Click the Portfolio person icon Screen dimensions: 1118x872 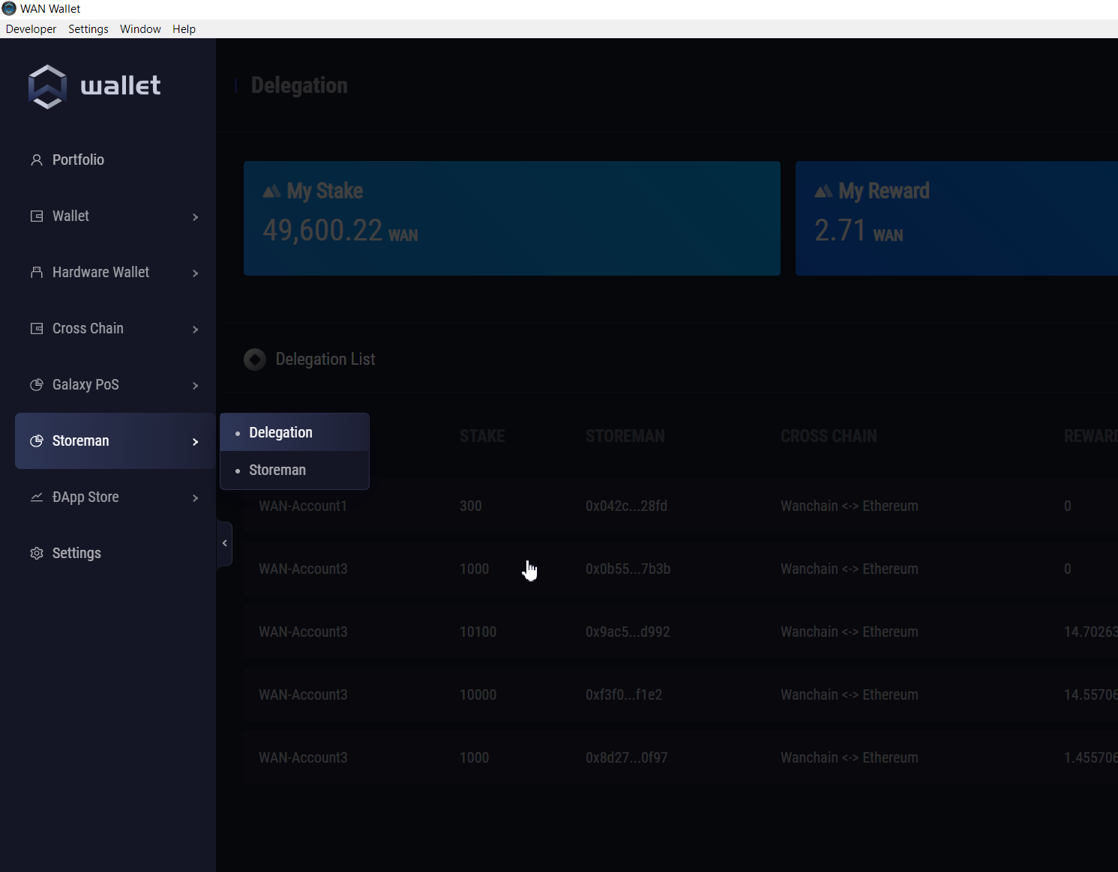[36, 160]
